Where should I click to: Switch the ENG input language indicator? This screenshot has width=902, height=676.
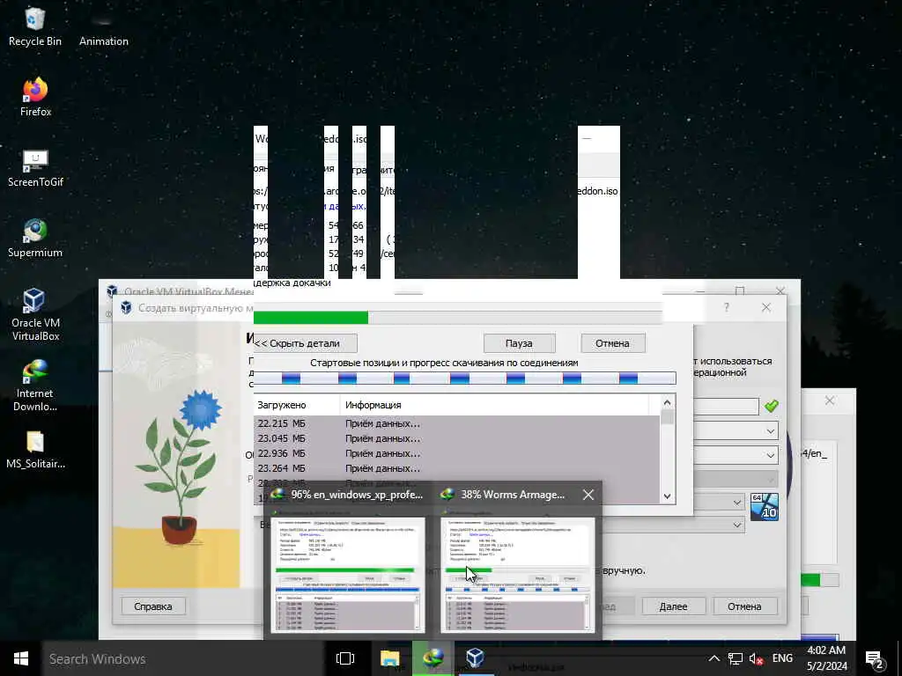pos(782,658)
